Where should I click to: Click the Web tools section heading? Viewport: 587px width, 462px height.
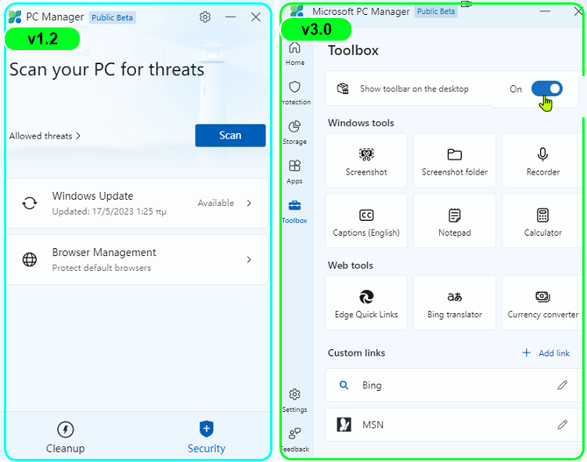[x=351, y=265]
